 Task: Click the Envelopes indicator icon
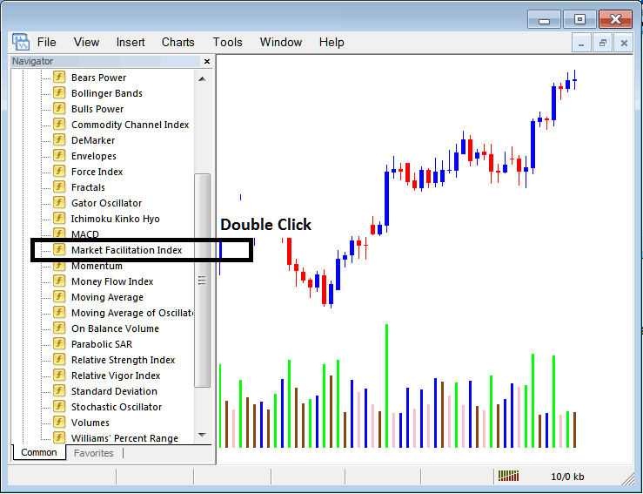[59, 156]
